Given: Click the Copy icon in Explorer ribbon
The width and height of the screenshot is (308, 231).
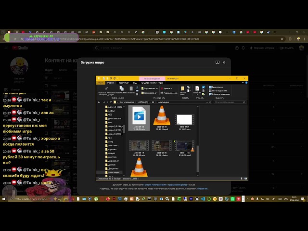Looking at the screenshot, I should tap(122, 89).
